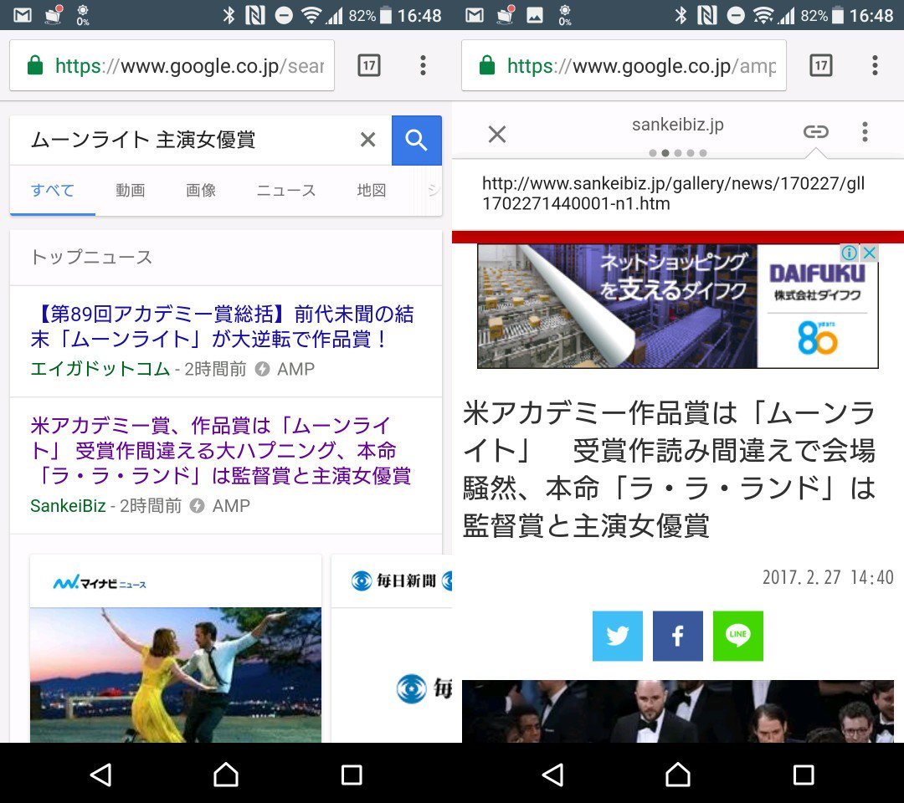Tap the エイガドットコム source label
Viewport: 904px width, 803px height.
tap(100, 369)
